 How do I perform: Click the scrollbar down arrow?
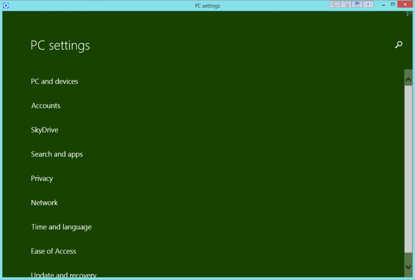[x=408, y=267]
